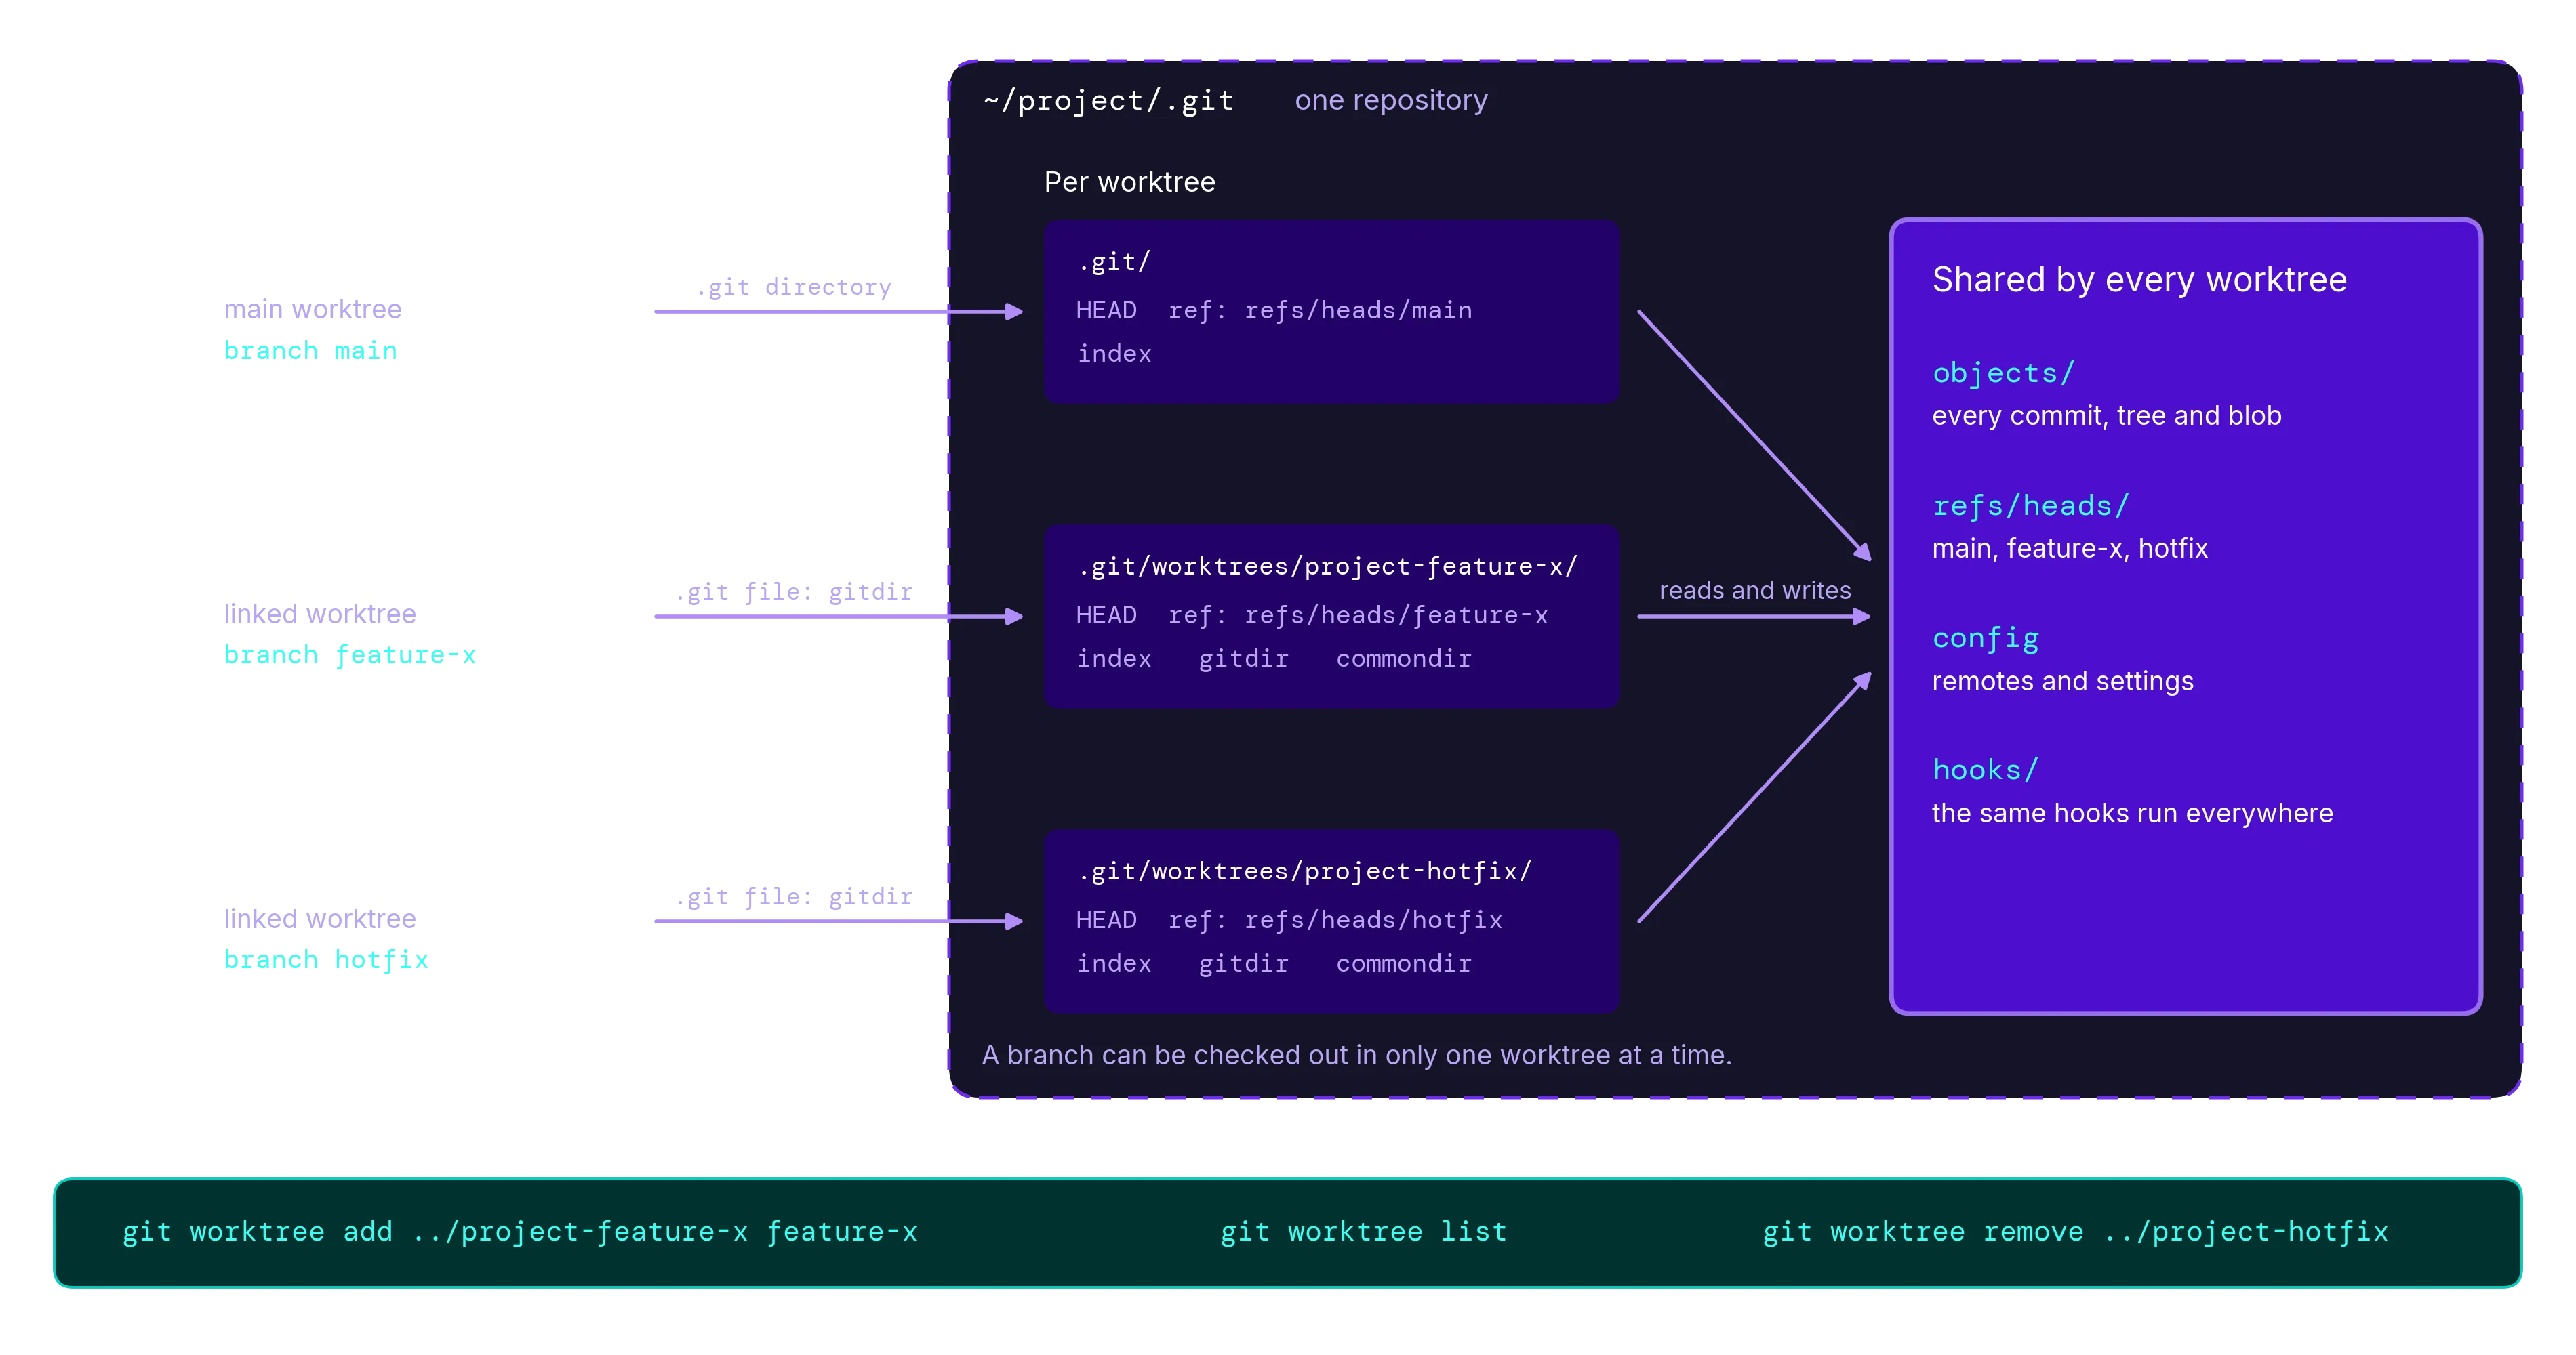Click the '~/project/.git' repository path label
This screenshot has width=2576, height=1355.
coord(1108,100)
